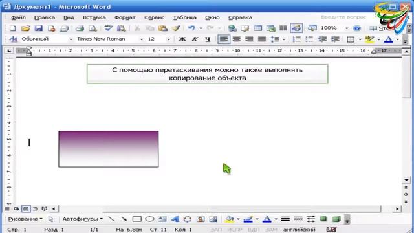414x233 pixels.
Task: Undo the last action
Action: tap(191, 28)
